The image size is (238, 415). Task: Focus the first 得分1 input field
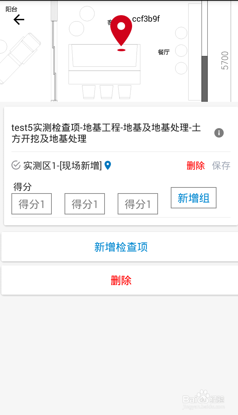pos(32,204)
